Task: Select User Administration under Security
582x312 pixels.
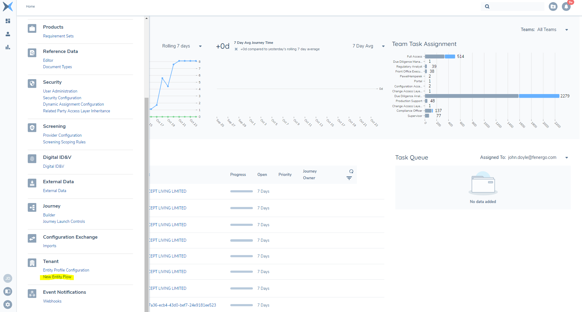Action: point(60,91)
